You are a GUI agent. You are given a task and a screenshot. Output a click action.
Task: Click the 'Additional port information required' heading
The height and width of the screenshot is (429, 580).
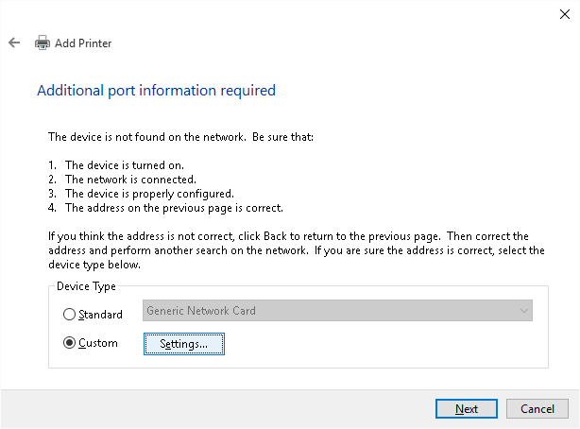click(156, 91)
